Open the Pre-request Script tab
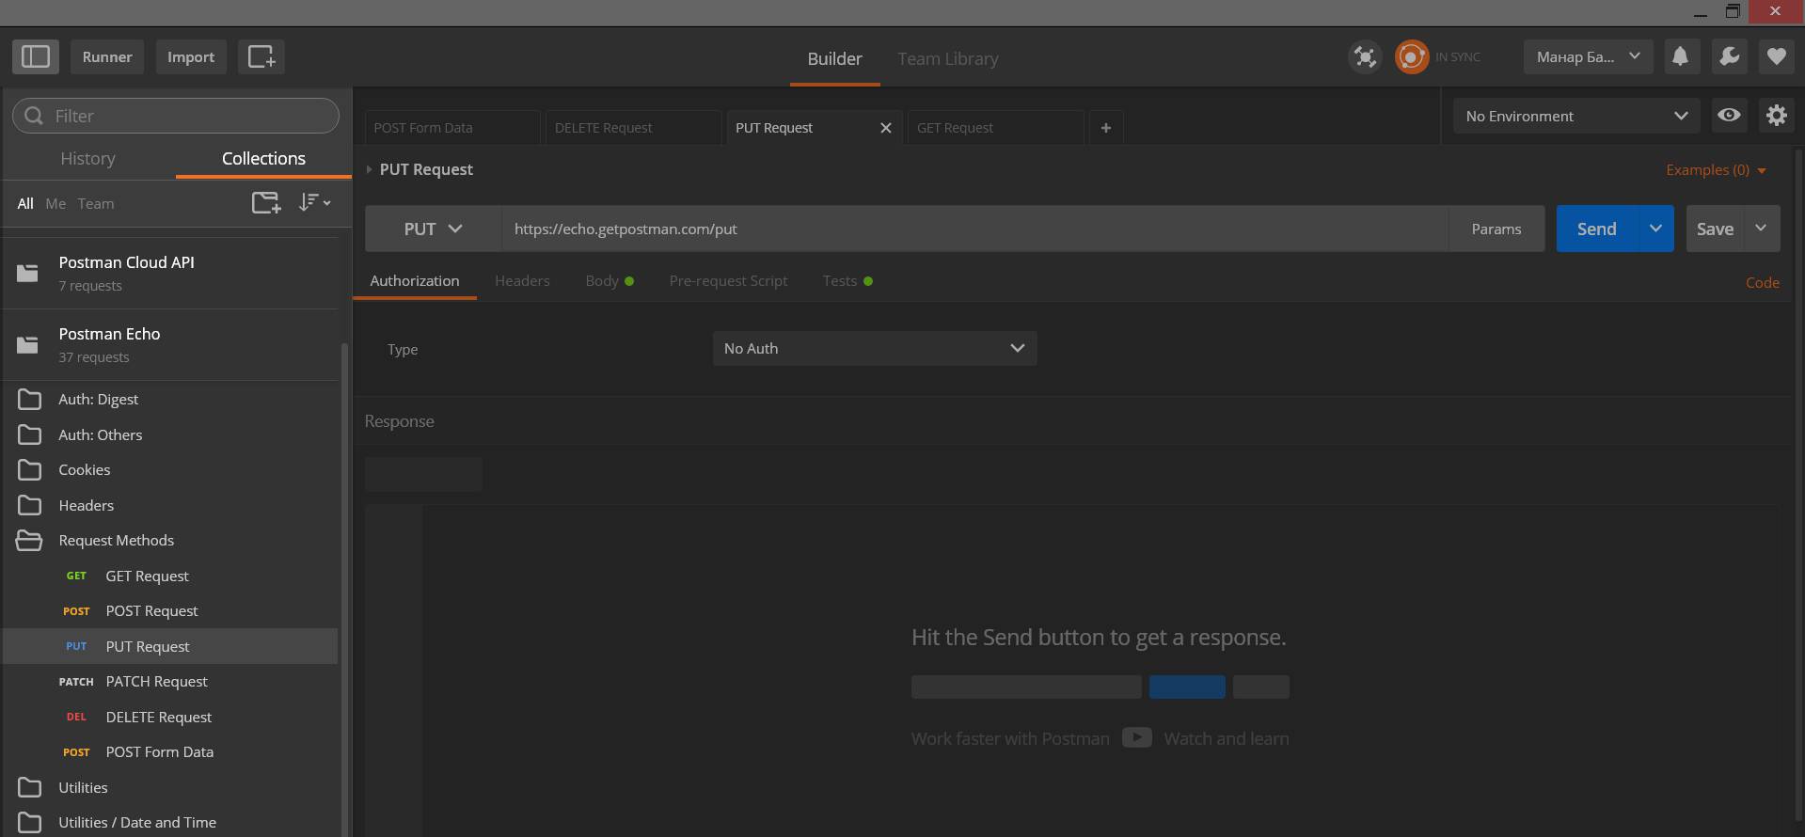Viewport: 1805px width, 837px height. pos(728,280)
